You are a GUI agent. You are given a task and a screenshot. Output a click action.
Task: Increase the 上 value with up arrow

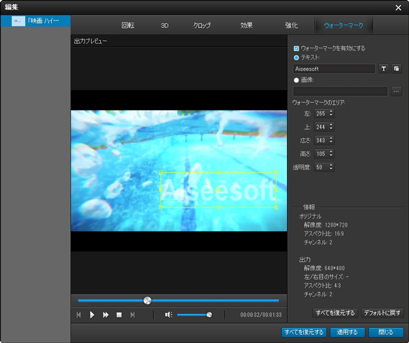point(331,125)
